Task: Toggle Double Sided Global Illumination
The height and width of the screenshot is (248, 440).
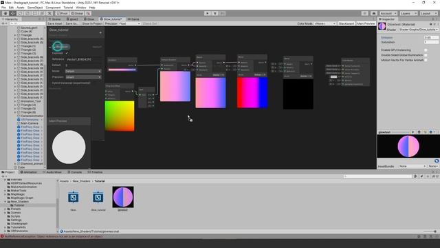Action: point(426,55)
